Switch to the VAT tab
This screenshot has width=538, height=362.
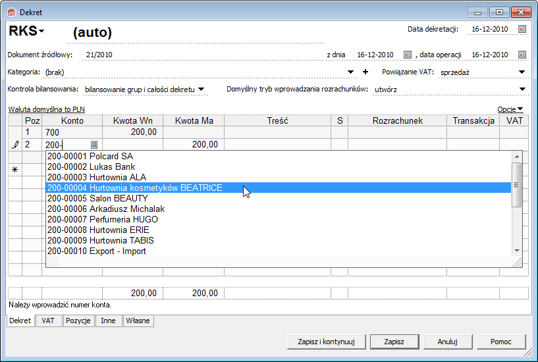(48, 321)
